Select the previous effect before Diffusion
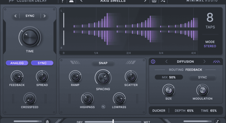226x123 pixels. pos(166,61)
